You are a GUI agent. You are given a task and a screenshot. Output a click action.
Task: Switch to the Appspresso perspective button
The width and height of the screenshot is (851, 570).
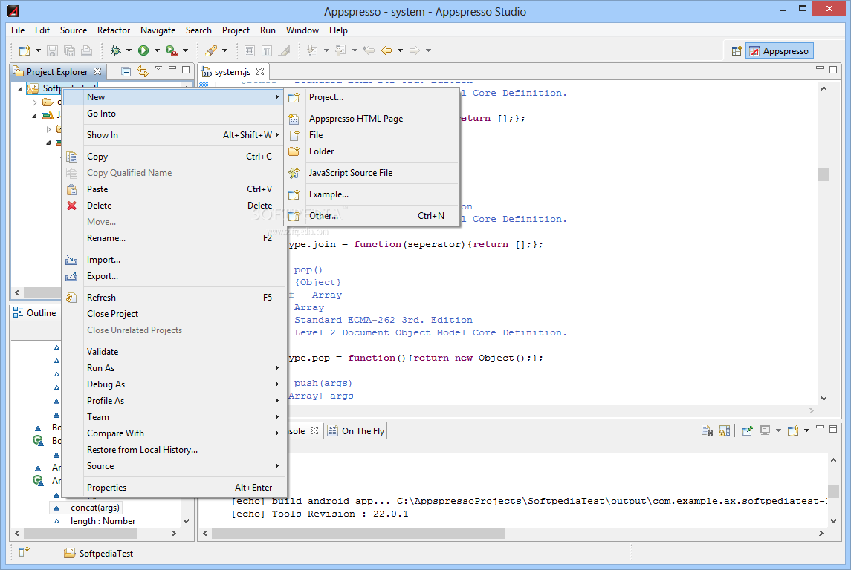780,51
